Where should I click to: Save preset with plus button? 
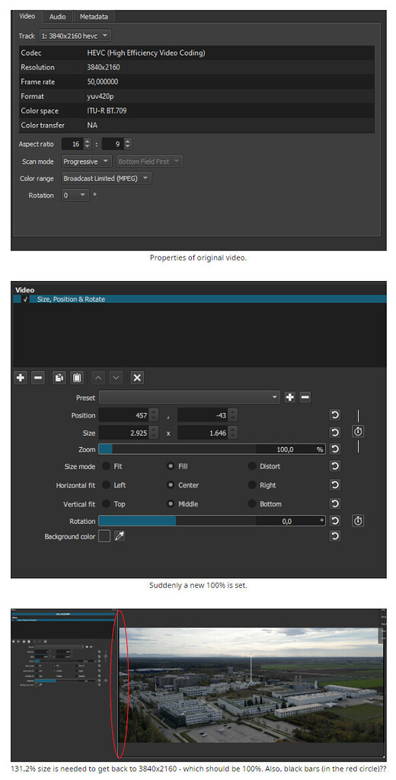coord(290,398)
